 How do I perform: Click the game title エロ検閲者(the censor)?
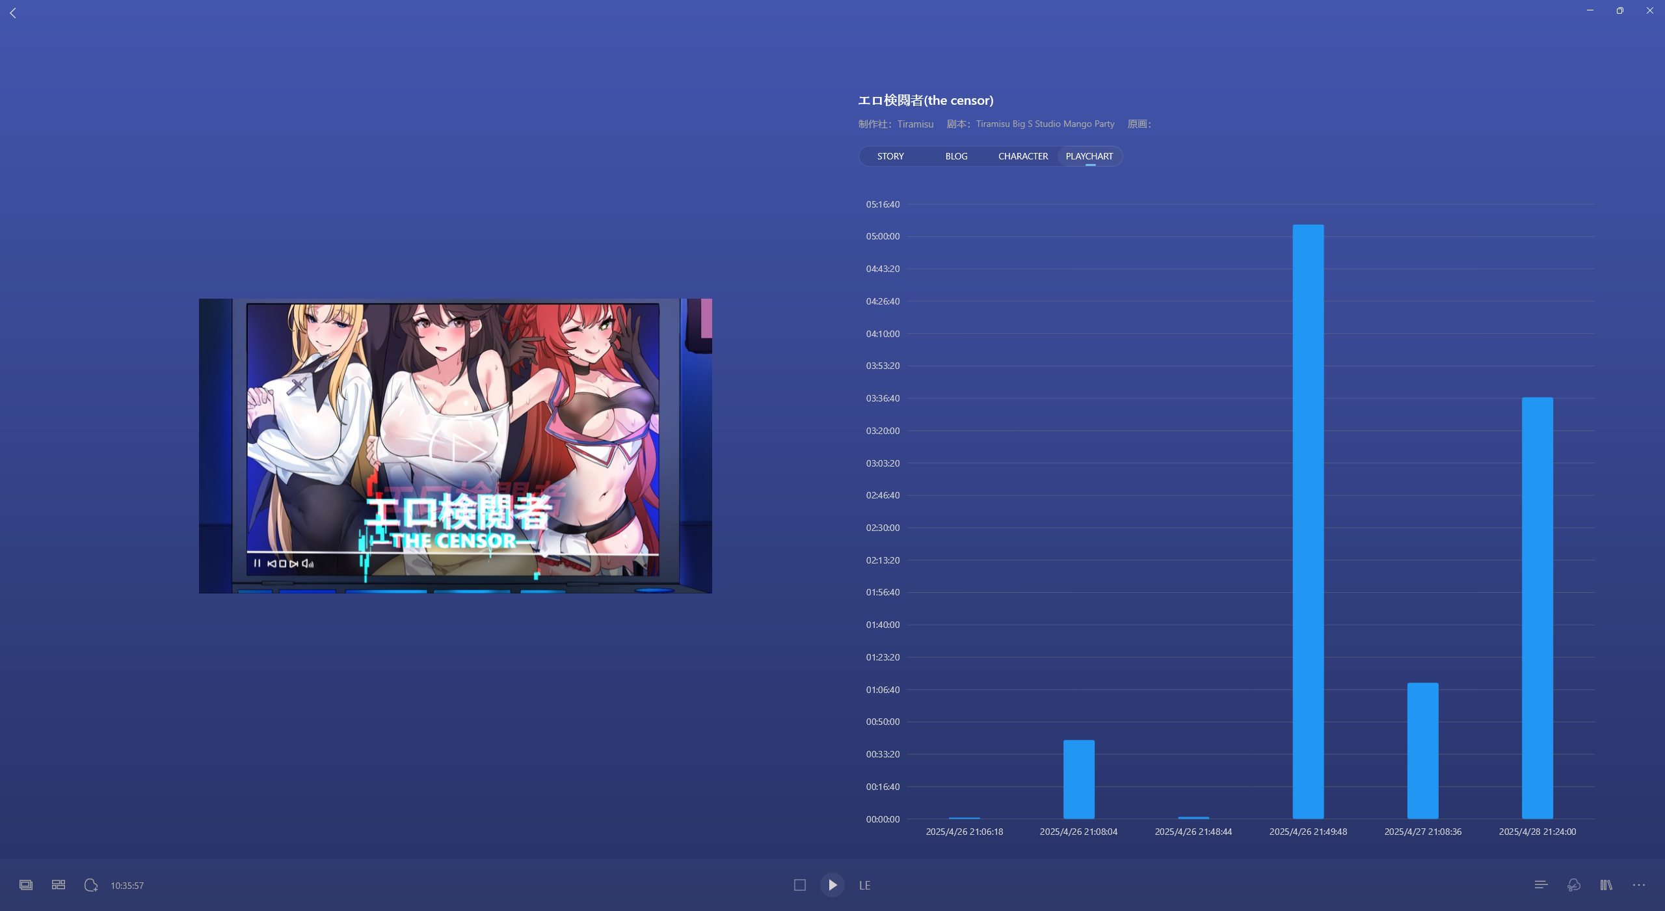point(926,100)
